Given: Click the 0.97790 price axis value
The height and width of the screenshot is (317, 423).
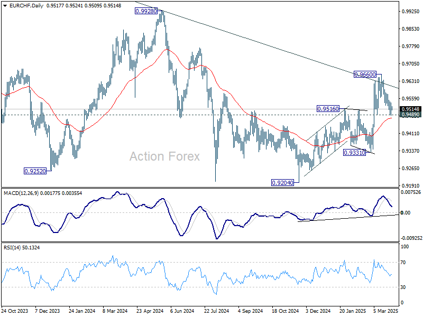Looking at the screenshot, I should coord(411,46).
